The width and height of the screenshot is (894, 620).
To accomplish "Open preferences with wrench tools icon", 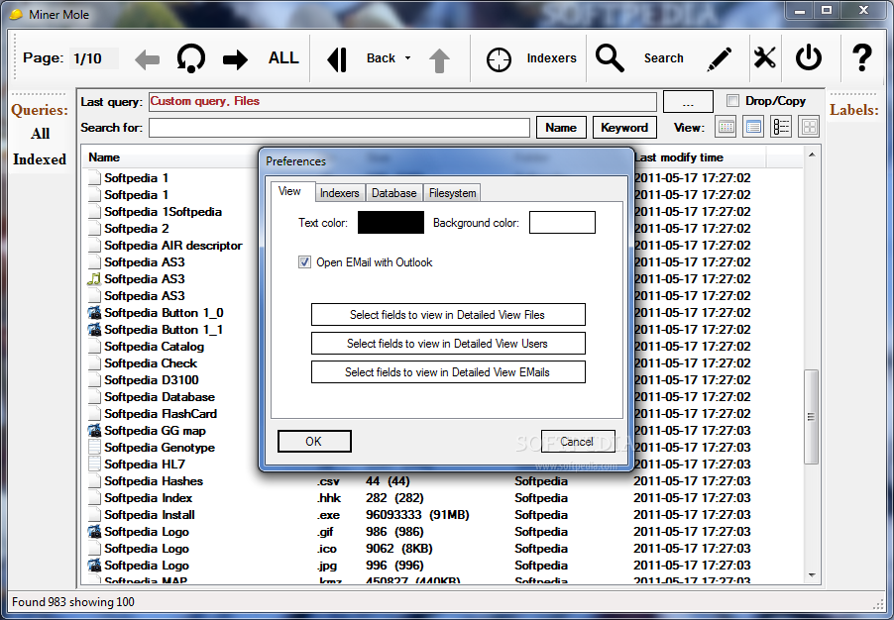I will (764, 58).
